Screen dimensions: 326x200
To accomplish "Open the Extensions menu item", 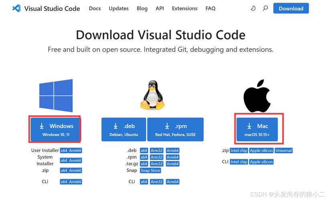I will pyautogui.click(x=184, y=8).
